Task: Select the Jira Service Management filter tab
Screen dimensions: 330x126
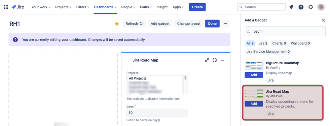Action: click(268, 51)
